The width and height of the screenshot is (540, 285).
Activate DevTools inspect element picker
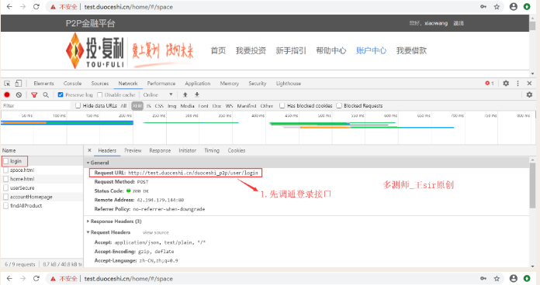(x=7, y=83)
